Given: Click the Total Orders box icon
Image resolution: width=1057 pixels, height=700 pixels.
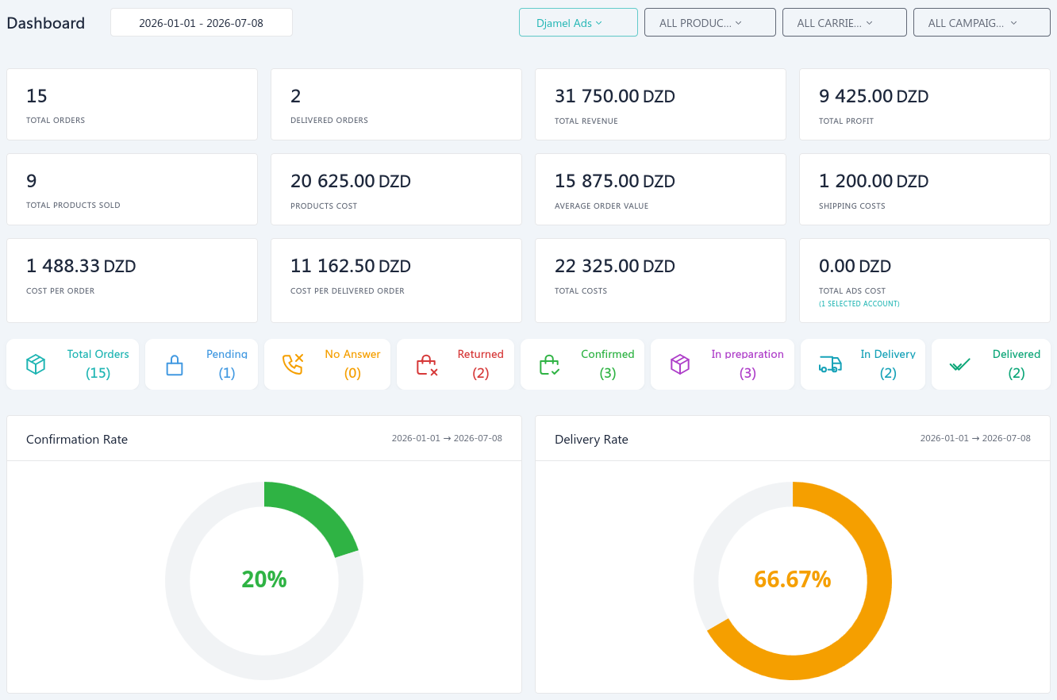Looking at the screenshot, I should coord(36,364).
